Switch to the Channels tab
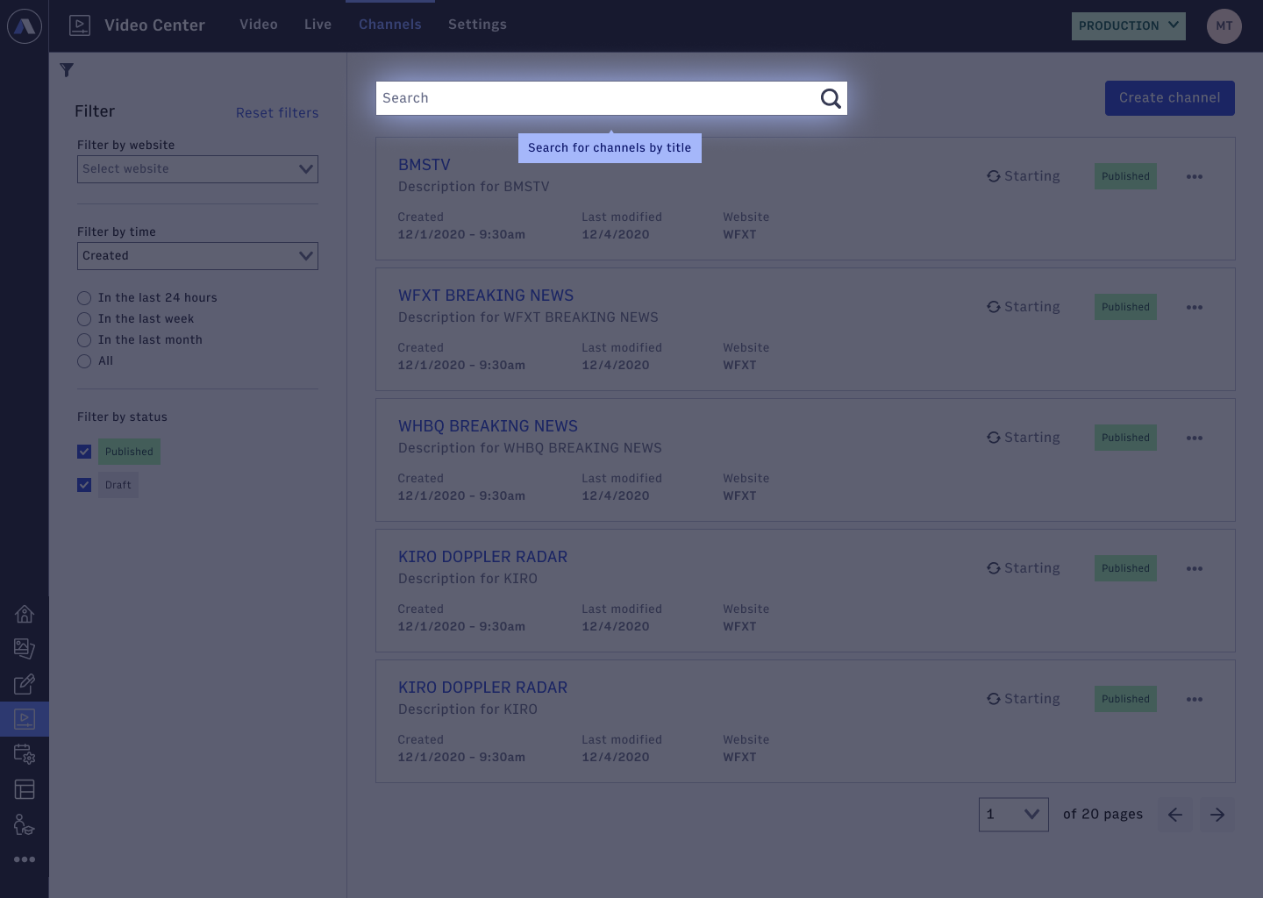Viewport: 1263px width, 898px height. 390,25
